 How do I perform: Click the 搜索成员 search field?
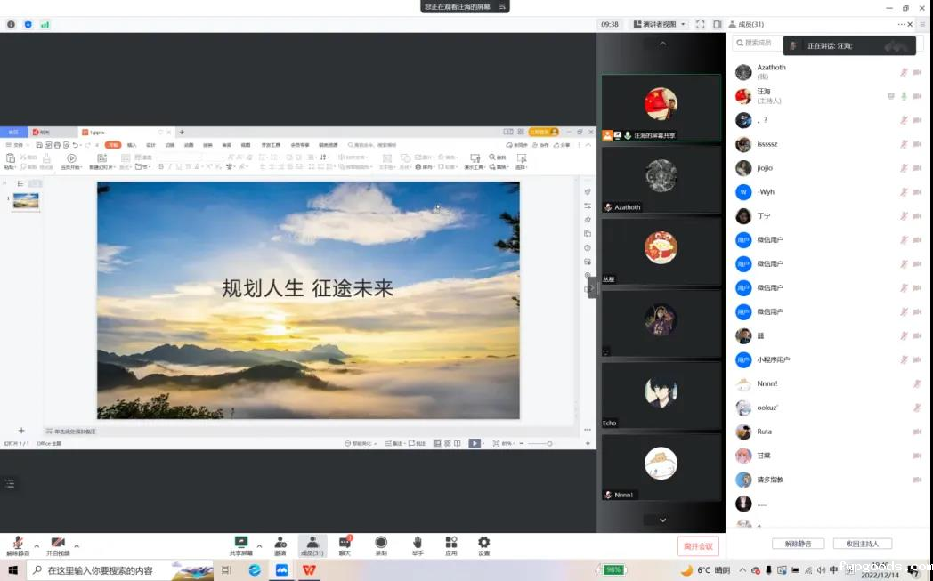(x=757, y=43)
